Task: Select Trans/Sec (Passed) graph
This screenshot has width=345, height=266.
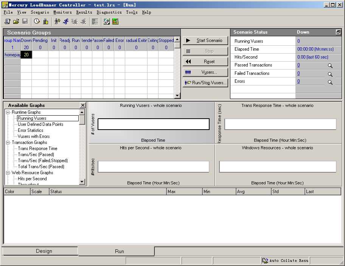Action: [x=36, y=155]
